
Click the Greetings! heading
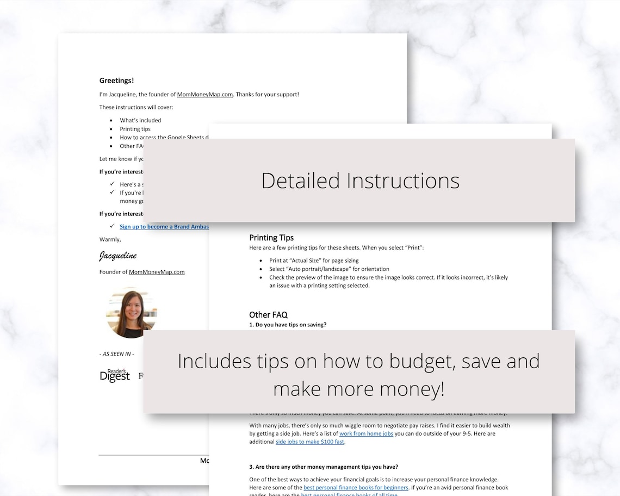[x=116, y=80]
